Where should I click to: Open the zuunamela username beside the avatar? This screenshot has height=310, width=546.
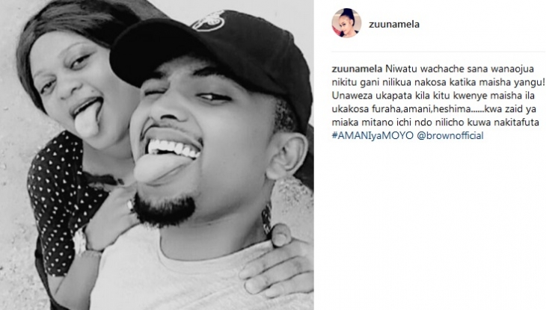tap(394, 25)
